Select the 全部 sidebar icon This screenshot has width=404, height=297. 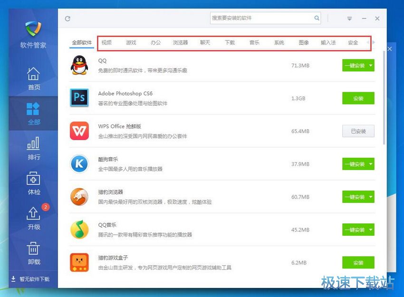tap(33, 108)
